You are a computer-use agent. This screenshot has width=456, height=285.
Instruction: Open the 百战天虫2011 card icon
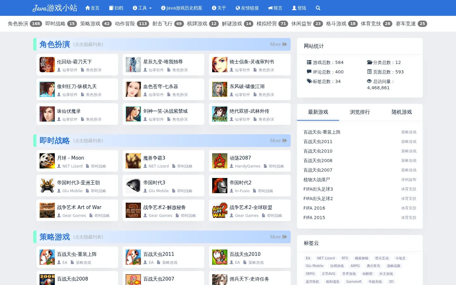point(133,257)
